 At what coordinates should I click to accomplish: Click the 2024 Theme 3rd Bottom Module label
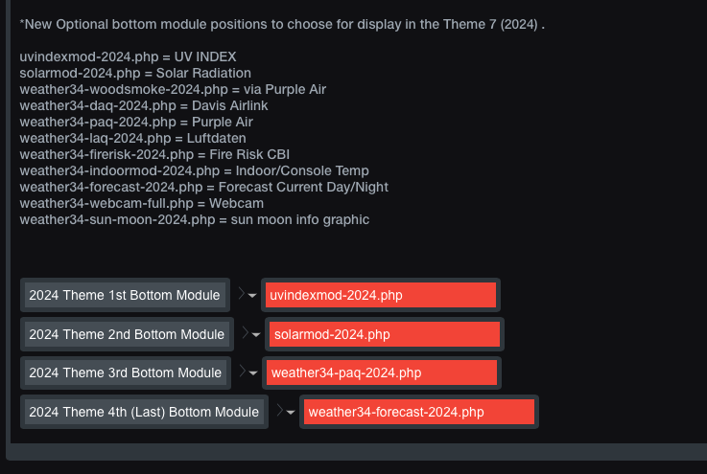coord(126,372)
